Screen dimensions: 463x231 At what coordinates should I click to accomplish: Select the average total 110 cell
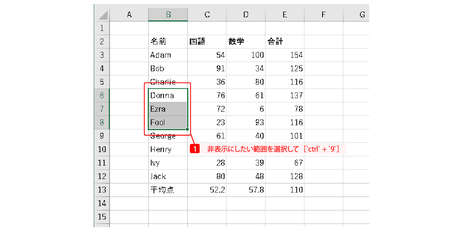pyautogui.click(x=285, y=190)
